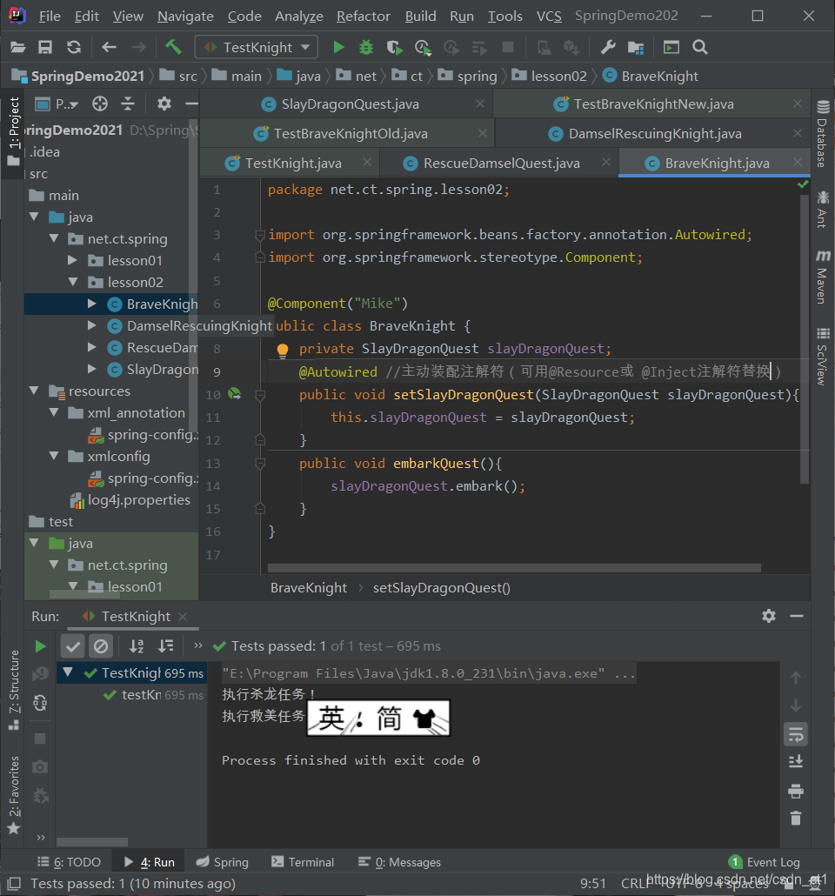Open settings with the wrench icon
This screenshot has height=896, width=835.
click(x=607, y=48)
